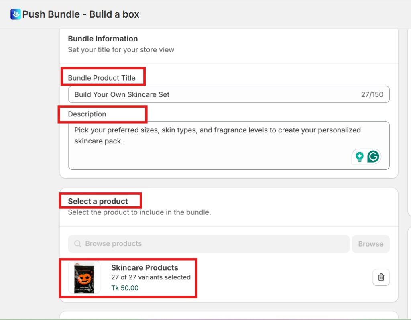The height and width of the screenshot is (320, 411).
Task: Select the Skincare Products product name
Action: (x=145, y=267)
